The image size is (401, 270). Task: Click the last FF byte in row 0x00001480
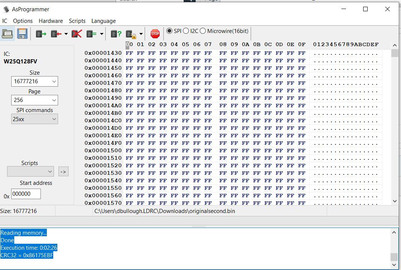[x=302, y=91]
